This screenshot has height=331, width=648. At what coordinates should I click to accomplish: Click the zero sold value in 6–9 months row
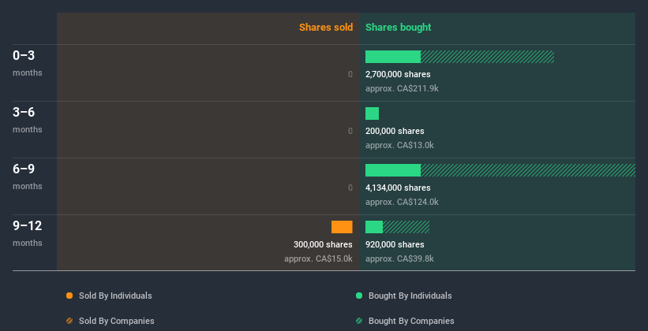350,188
